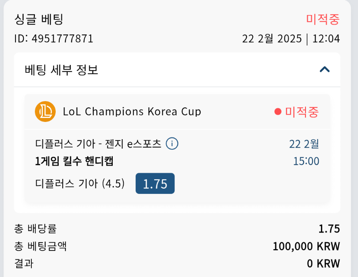The image size is (358, 277).
Task: Click the bet ID 4951777871
Action: pyautogui.click(x=54, y=39)
